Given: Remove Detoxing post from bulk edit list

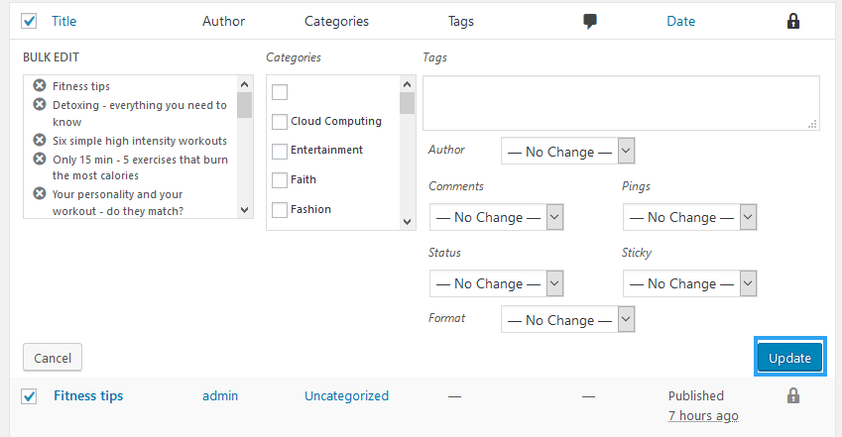Looking at the screenshot, I should tap(40, 104).
